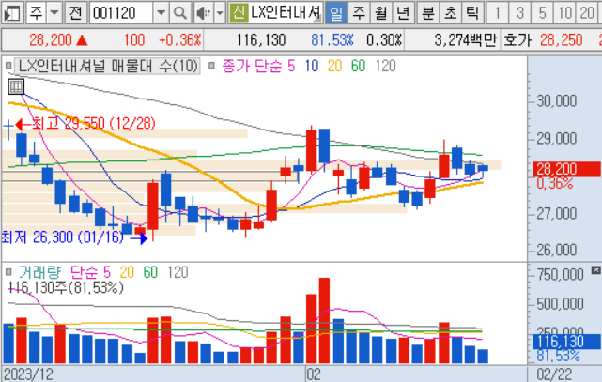
Task: Click the 전 button in toolbar
Action: click(75, 13)
